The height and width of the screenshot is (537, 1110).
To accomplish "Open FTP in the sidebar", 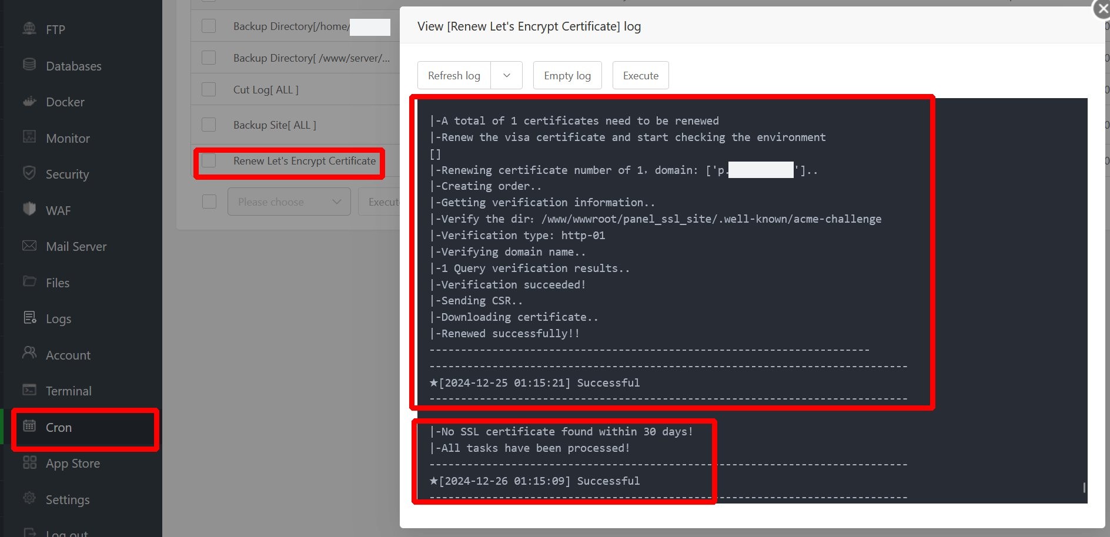I will click(x=55, y=29).
